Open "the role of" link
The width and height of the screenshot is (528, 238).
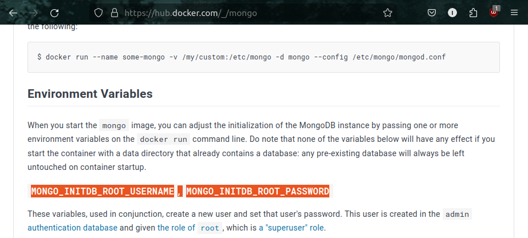pos(176,228)
